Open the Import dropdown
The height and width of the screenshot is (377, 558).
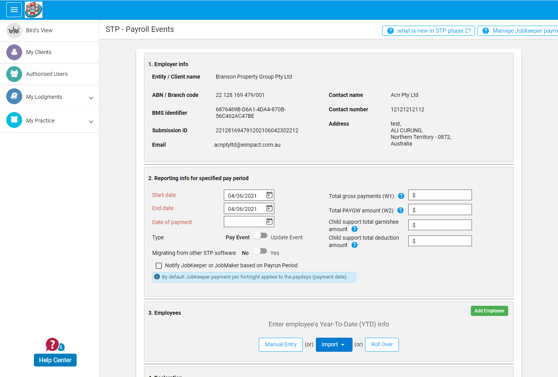(x=334, y=344)
